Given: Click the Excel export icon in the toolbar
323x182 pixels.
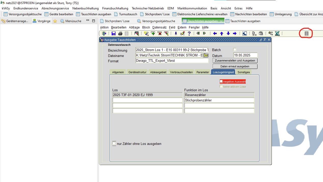Looking at the screenshot, I should (x=277, y=33).
